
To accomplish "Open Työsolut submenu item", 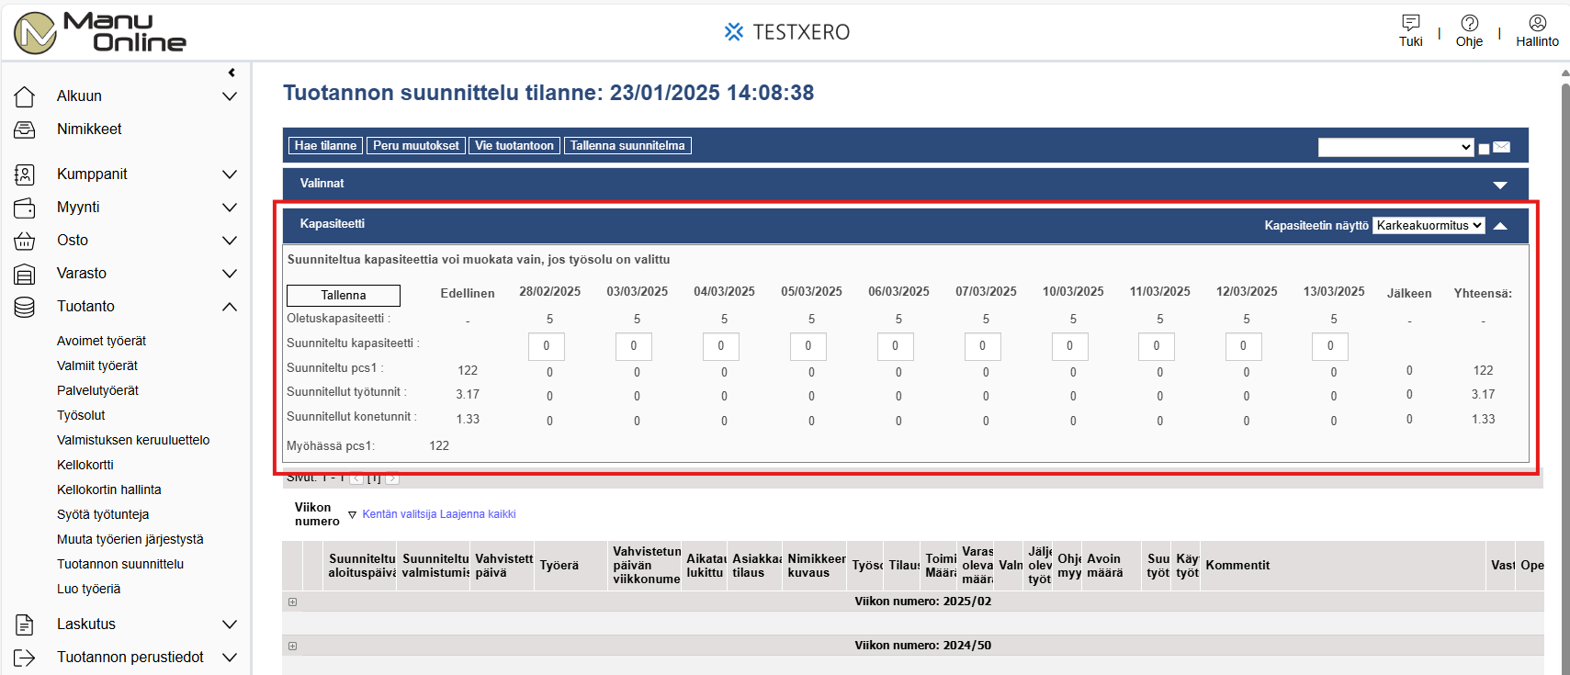I will (81, 415).
